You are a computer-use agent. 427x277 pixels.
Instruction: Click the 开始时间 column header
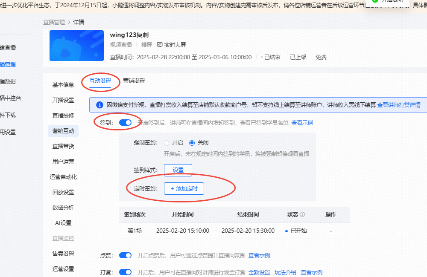[x=183, y=214]
